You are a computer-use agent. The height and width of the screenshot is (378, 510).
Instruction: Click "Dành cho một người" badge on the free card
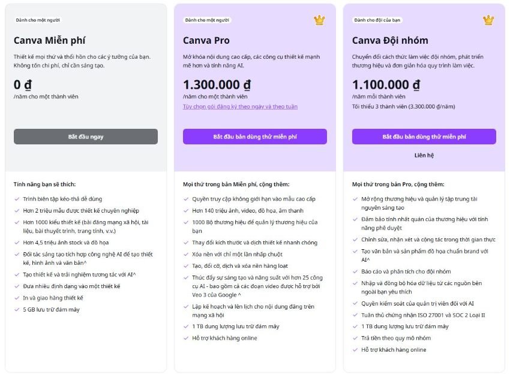(x=38, y=20)
